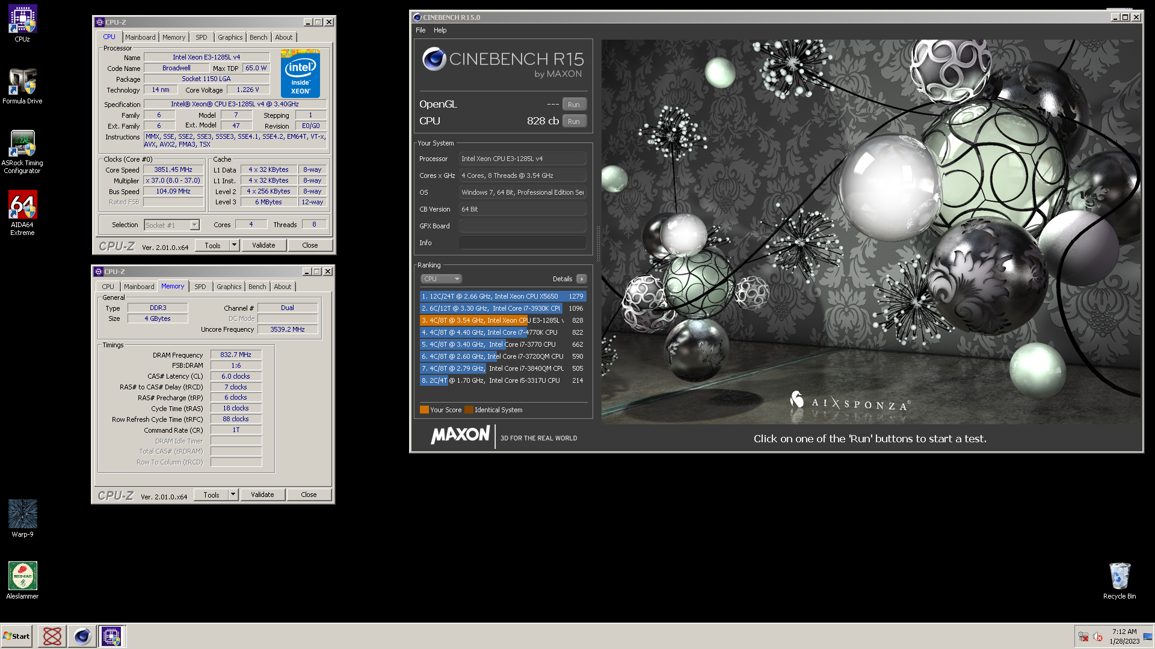Switch to the CPU-Z taskbar icon
The height and width of the screenshot is (649, 1155).
pos(111,636)
